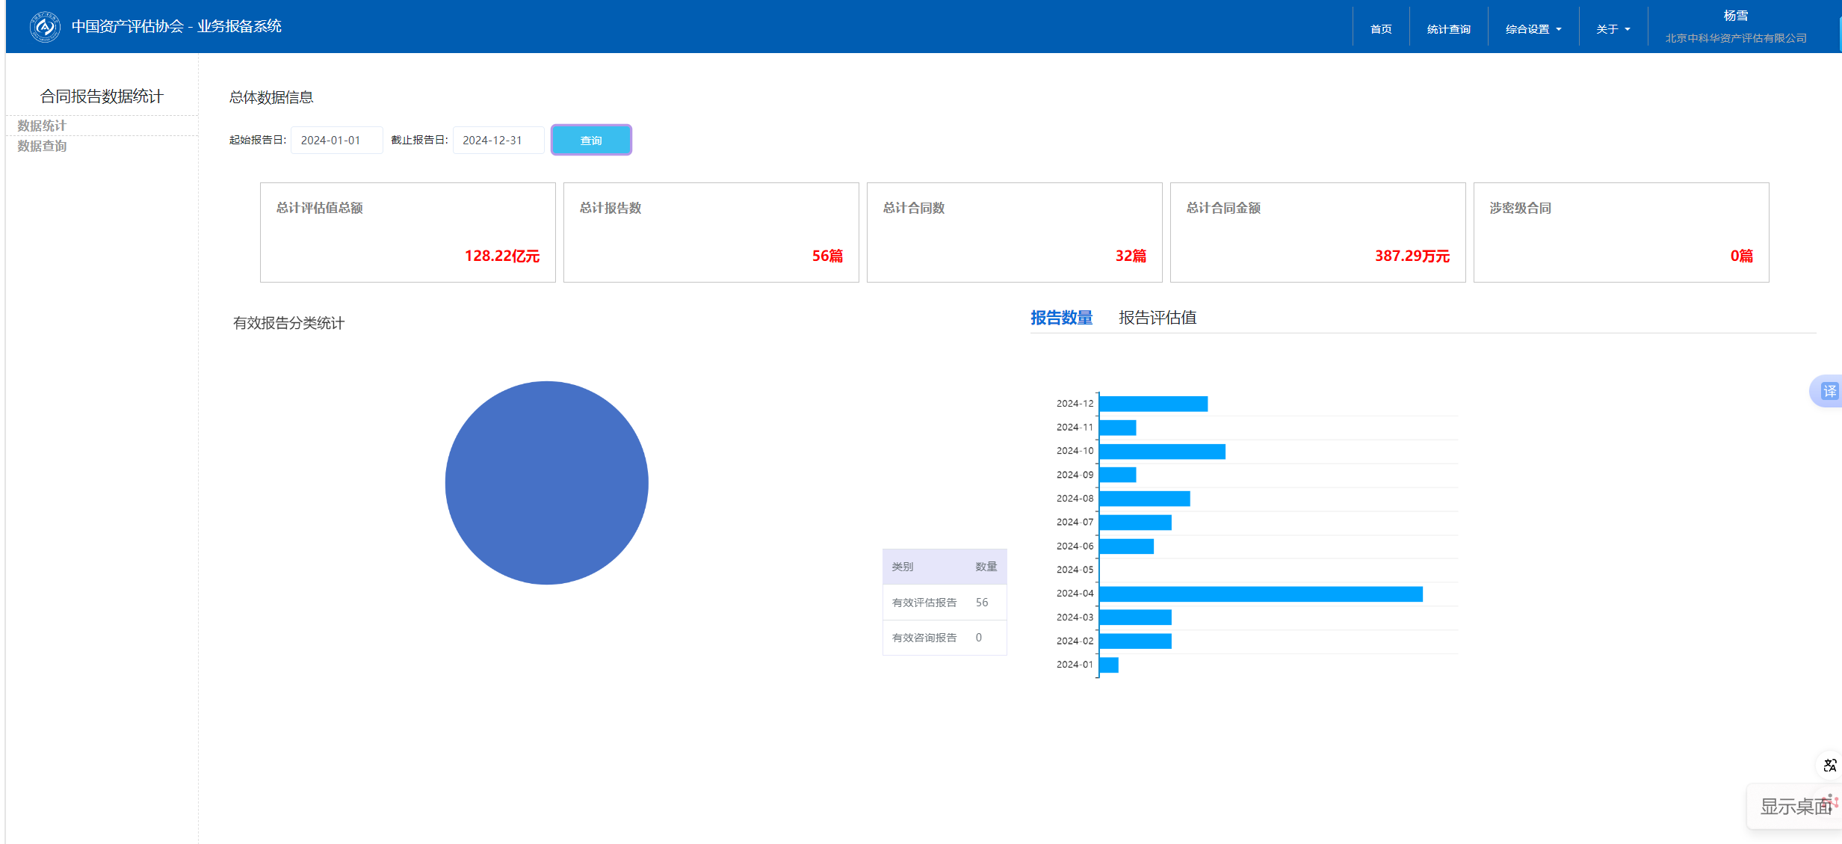Select the 报告数量 tab
This screenshot has height=844, width=1842.
(1061, 318)
